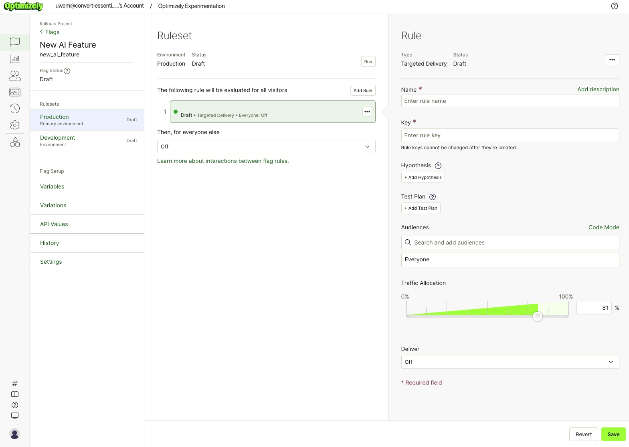Viewport: 629px width, 447px height.
Task: Open the History clock icon in sidebar
Action: 15,108
